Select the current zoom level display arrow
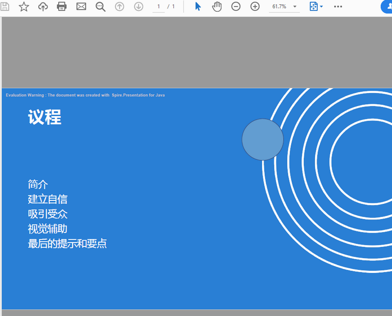 pyautogui.click(x=294, y=7)
